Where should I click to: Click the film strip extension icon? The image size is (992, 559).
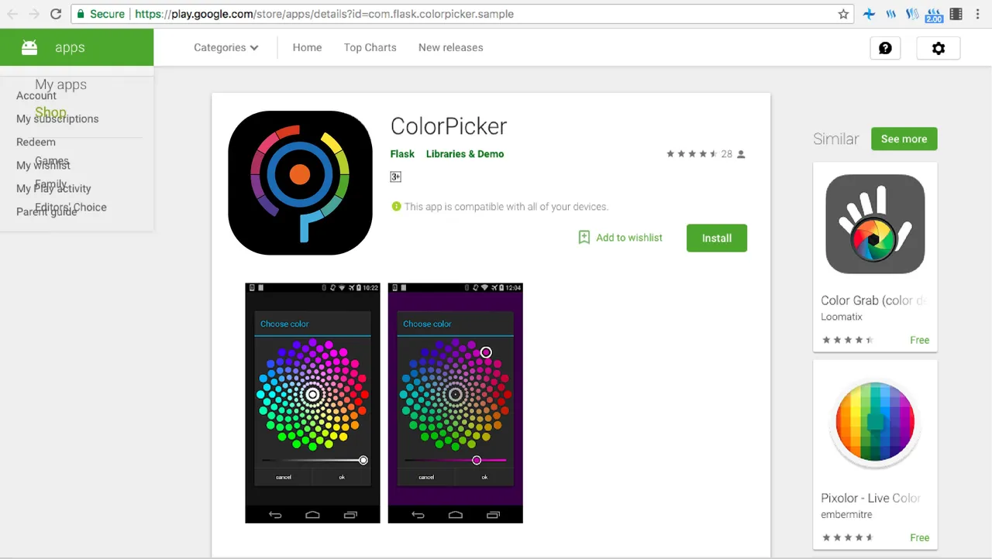956,14
